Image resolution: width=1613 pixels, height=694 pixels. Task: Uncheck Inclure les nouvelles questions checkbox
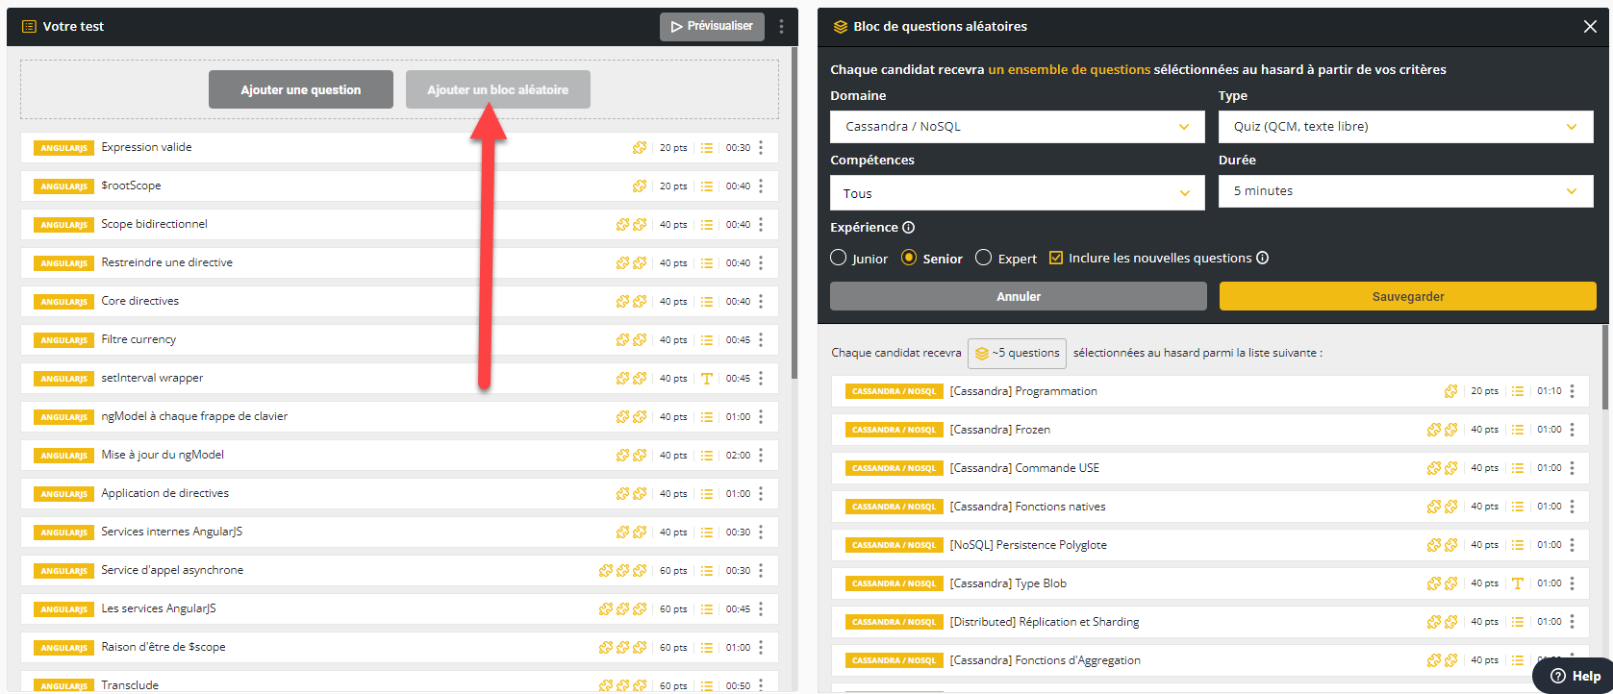click(x=1056, y=259)
